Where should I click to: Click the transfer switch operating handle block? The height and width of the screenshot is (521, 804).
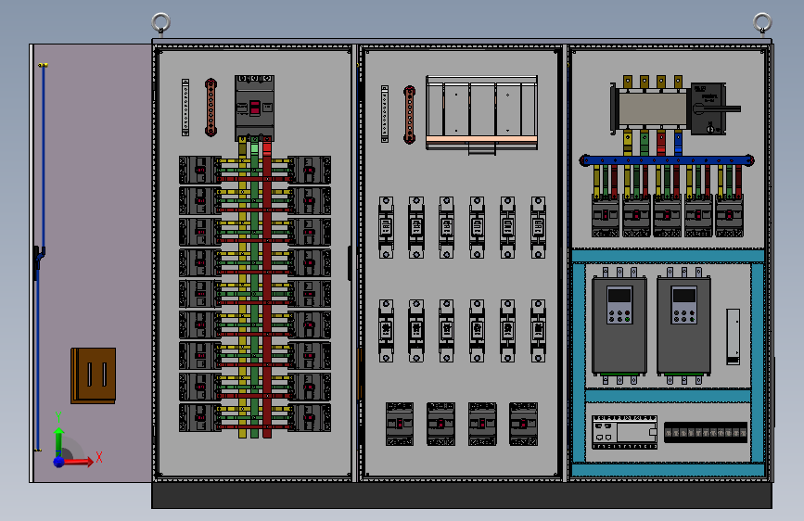click(x=708, y=108)
